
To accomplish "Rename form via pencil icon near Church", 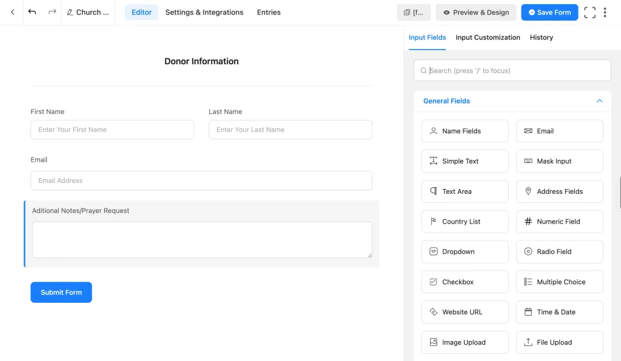I will click(x=70, y=12).
